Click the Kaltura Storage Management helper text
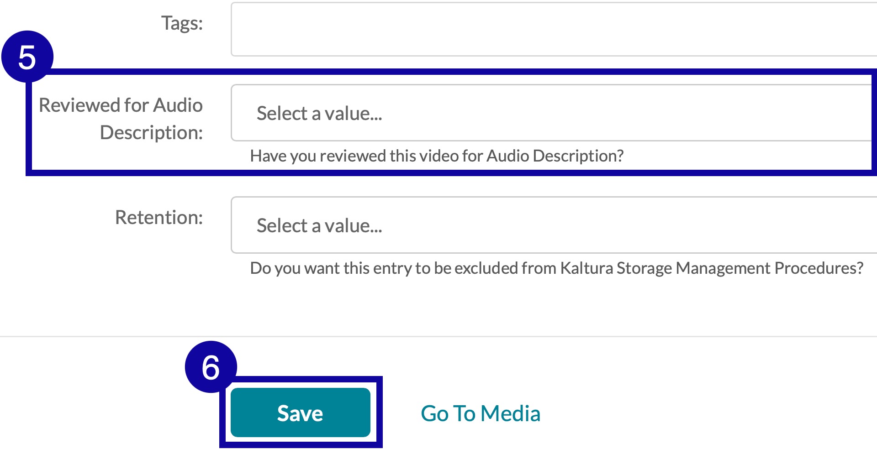 [x=557, y=268]
